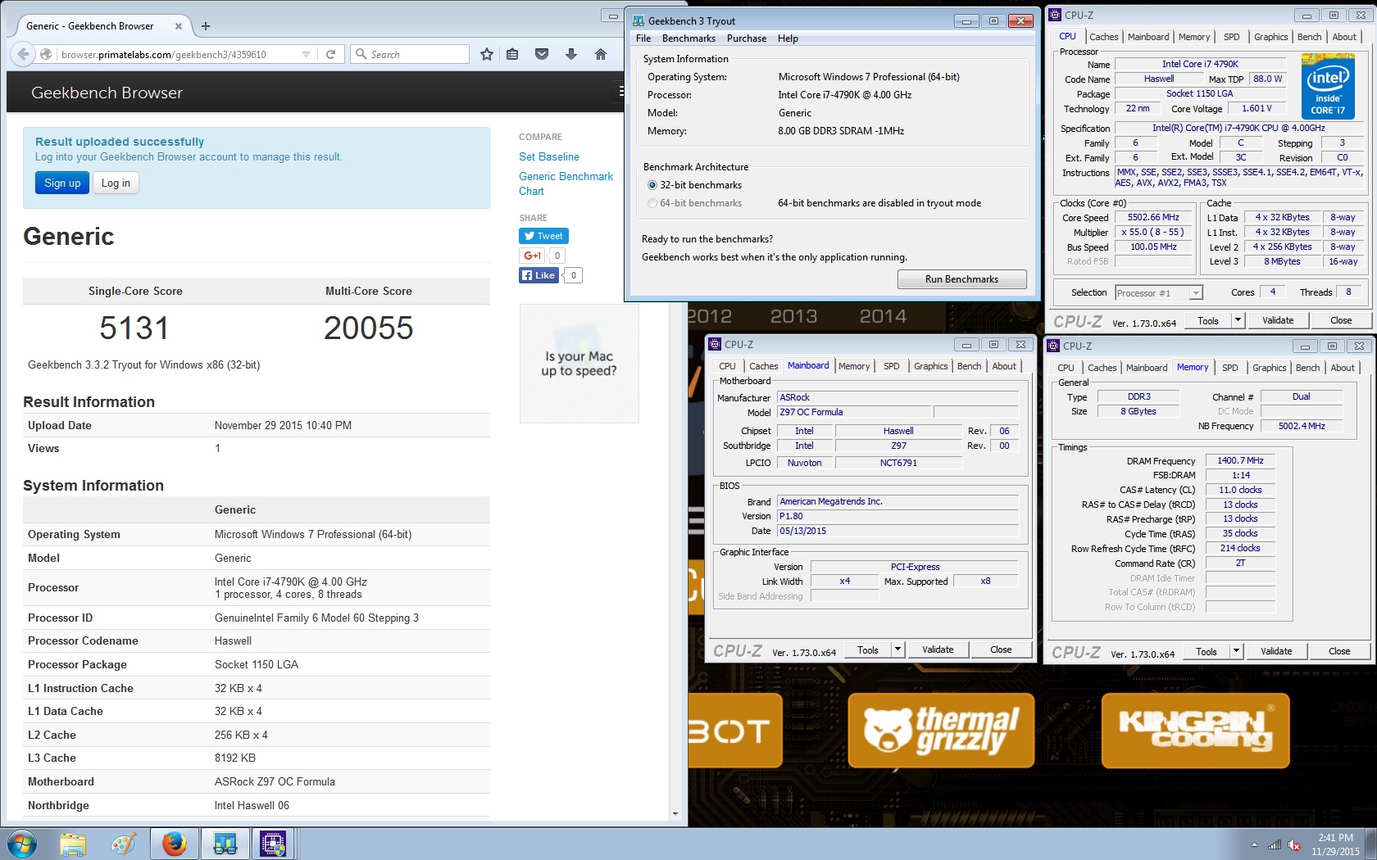Click the Google +1 share button
Viewport: 1377px width, 860px height.
coord(532,256)
